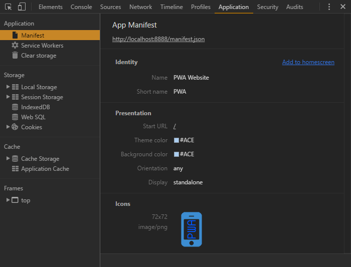This screenshot has width=351, height=267.
Task: Toggle the device toolbar icon
Action: [x=22, y=7]
